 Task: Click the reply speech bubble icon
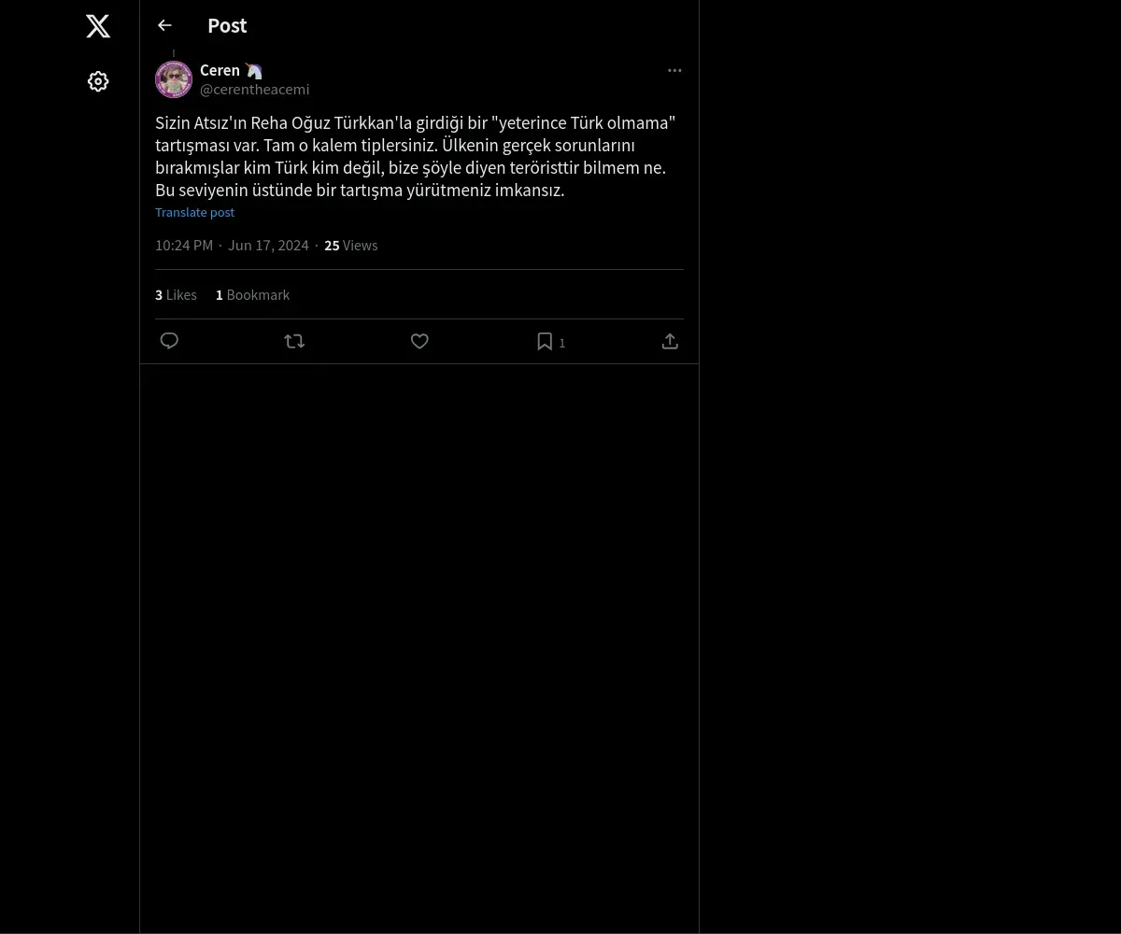tap(169, 341)
